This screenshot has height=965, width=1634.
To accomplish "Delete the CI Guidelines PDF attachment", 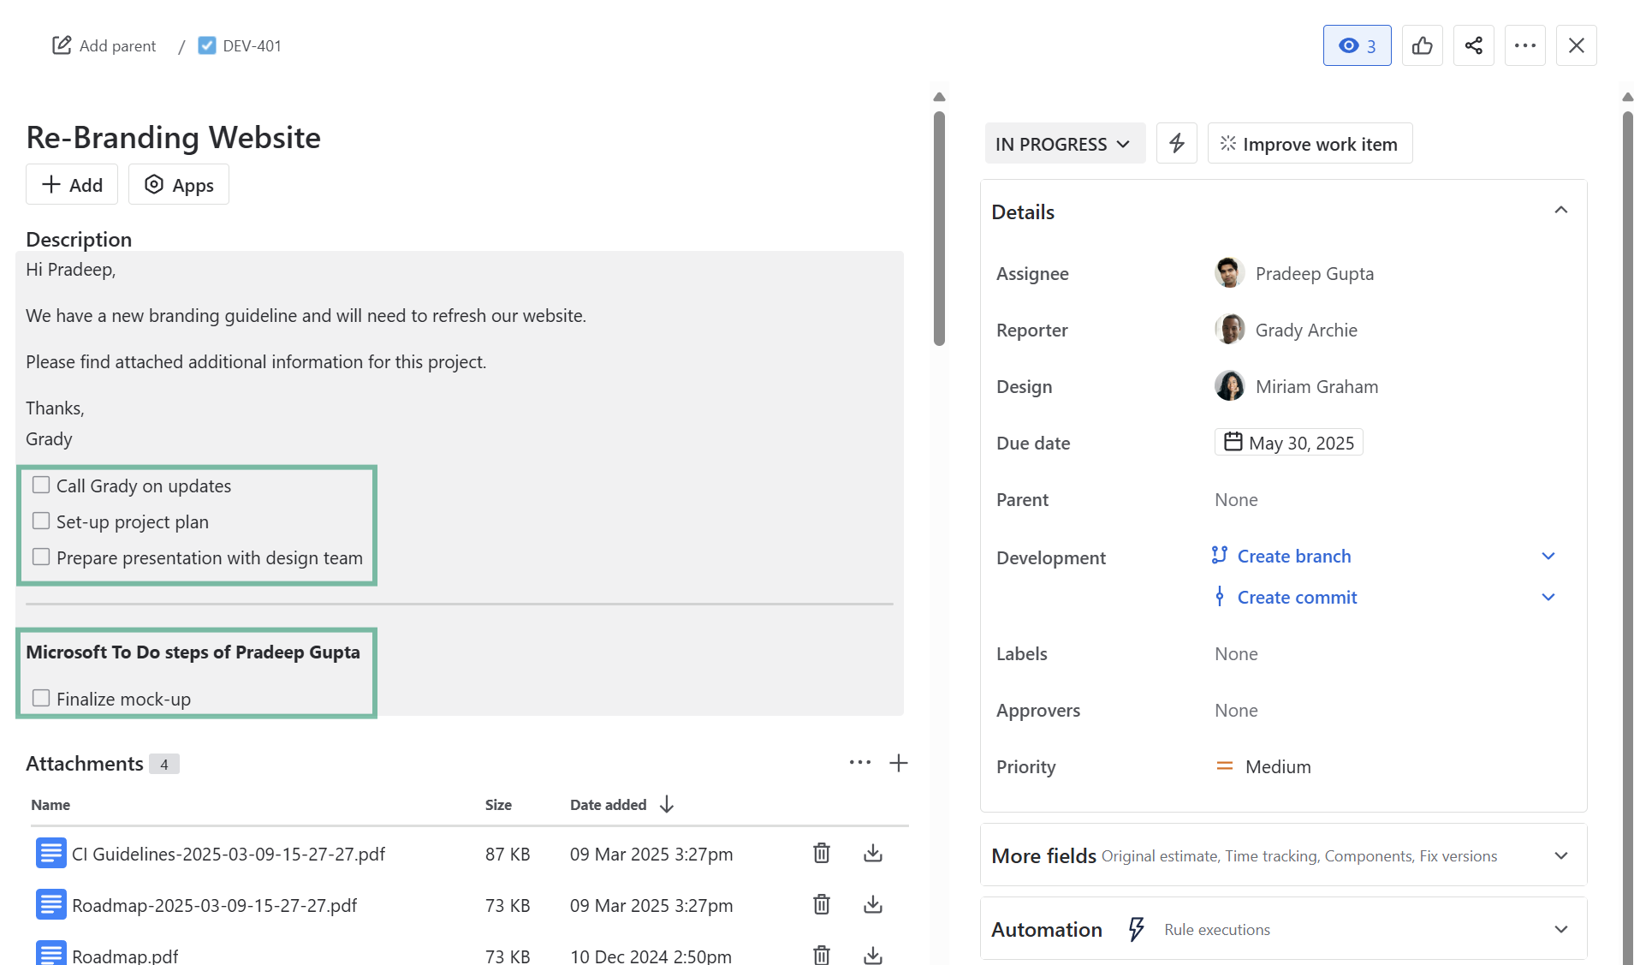I will (x=821, y=853).
